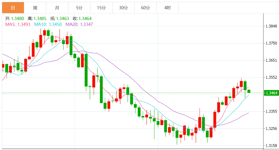Viewport: 279px width, 150px height.
Task: Show the 60分 chart tab
Action: pos(145,8)
